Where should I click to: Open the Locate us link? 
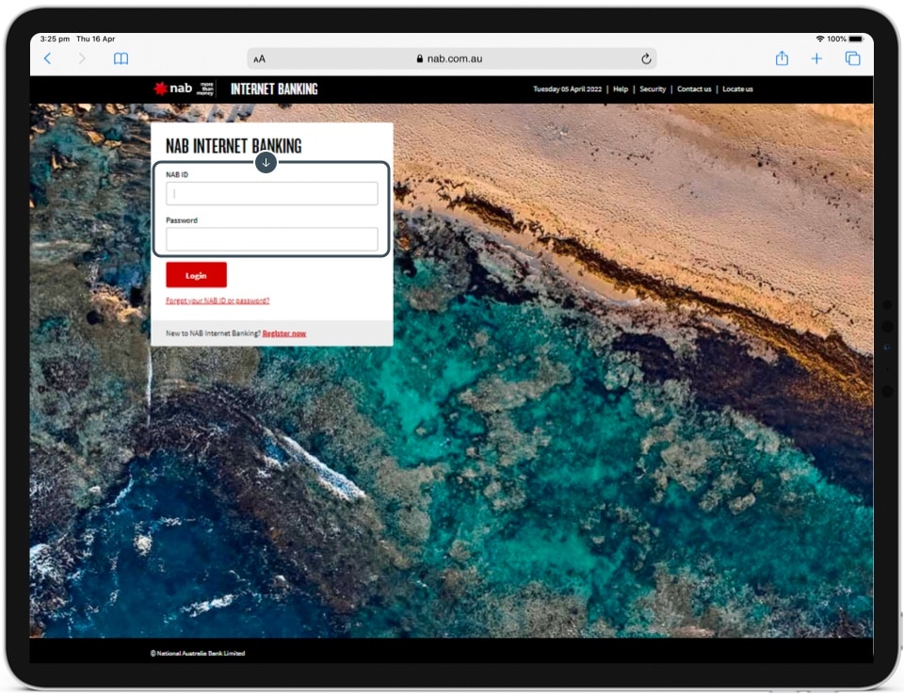737,89
